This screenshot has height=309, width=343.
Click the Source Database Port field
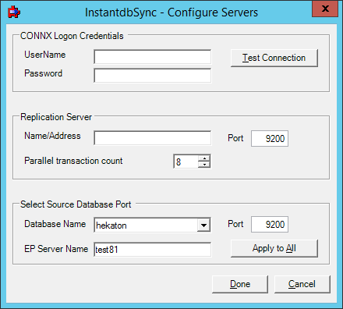[270, 224]
